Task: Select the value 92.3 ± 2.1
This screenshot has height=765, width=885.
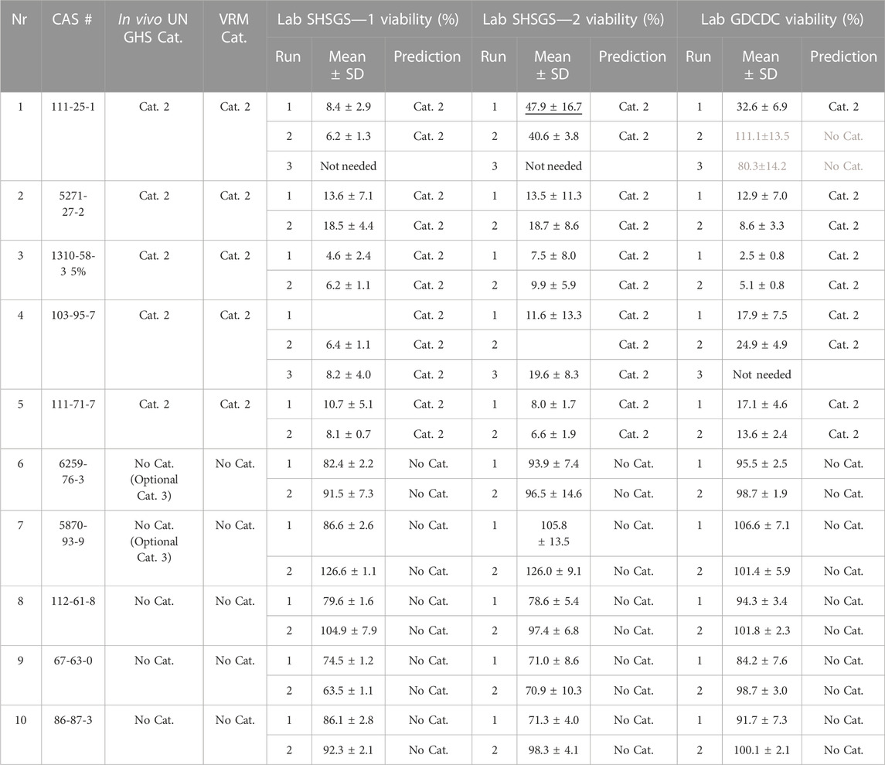Action: coord(349,750)
